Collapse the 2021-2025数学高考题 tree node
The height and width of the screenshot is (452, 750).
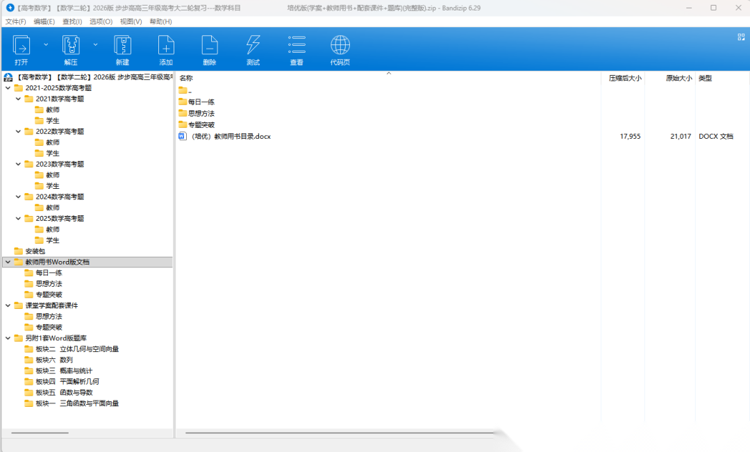8,88
